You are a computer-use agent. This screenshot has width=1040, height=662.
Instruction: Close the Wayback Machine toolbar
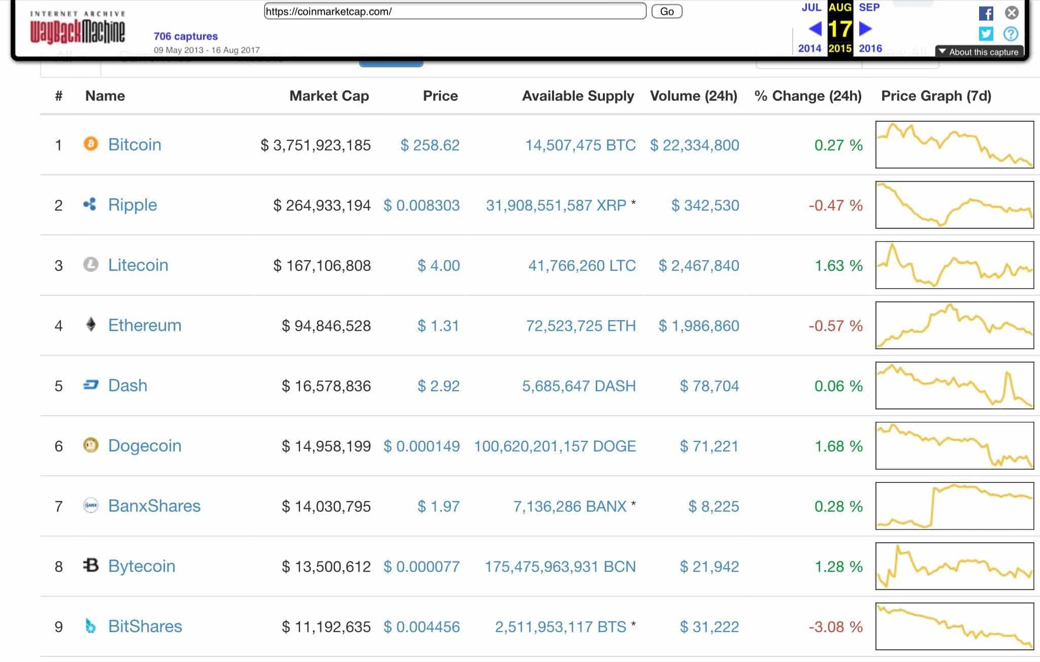[x=1012, y=13]
